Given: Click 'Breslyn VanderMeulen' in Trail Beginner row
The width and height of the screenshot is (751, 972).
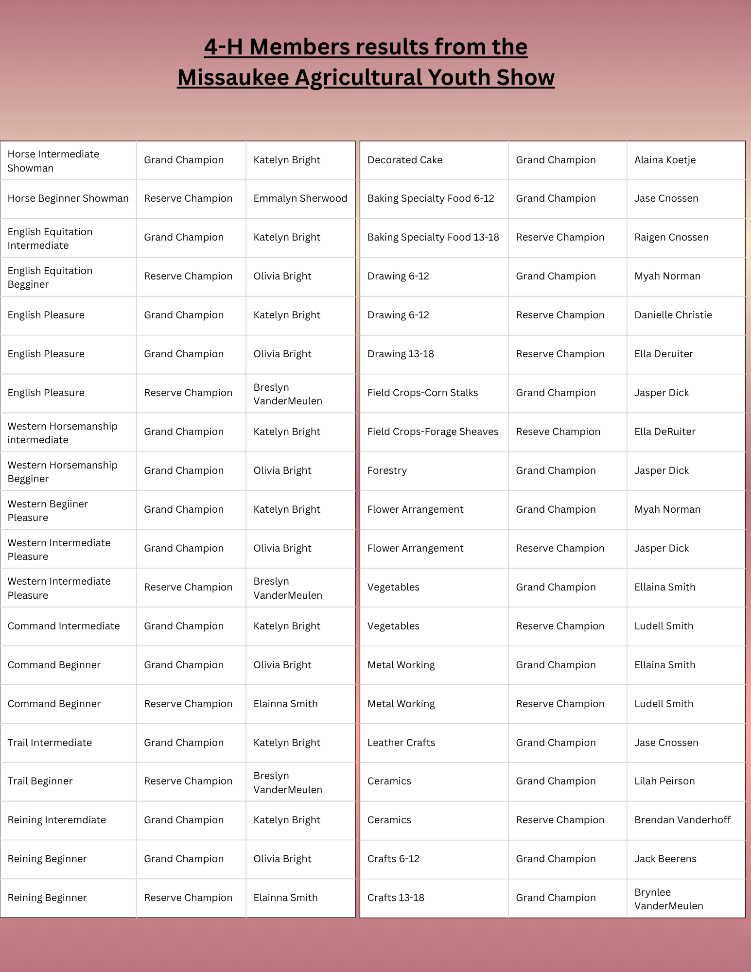Looking at the screenshot, I should click(x=288, y=782).
